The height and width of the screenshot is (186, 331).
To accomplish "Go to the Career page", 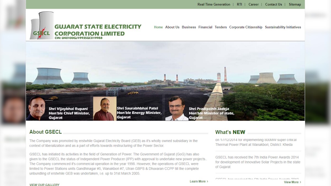I will click(x=253, y=4).
